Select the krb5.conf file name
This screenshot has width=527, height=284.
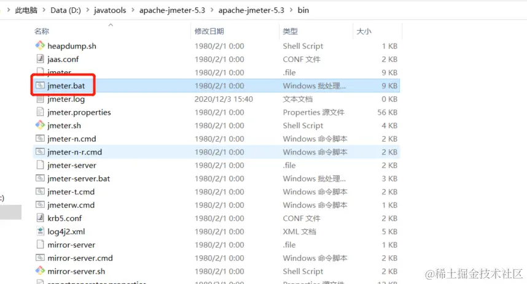64,218
